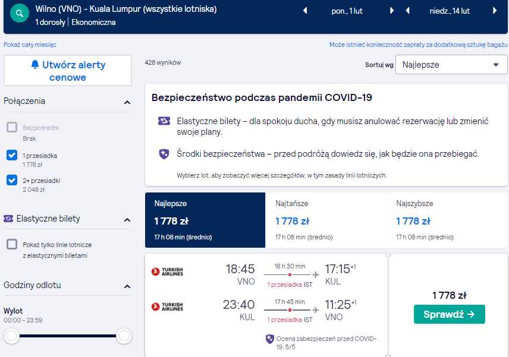Click the right Wylot time slider handle
Screen dimensions: 509x357
[x=124, y=336]
